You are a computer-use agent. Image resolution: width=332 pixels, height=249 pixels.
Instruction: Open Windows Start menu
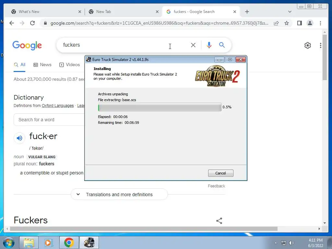[9, 243]
